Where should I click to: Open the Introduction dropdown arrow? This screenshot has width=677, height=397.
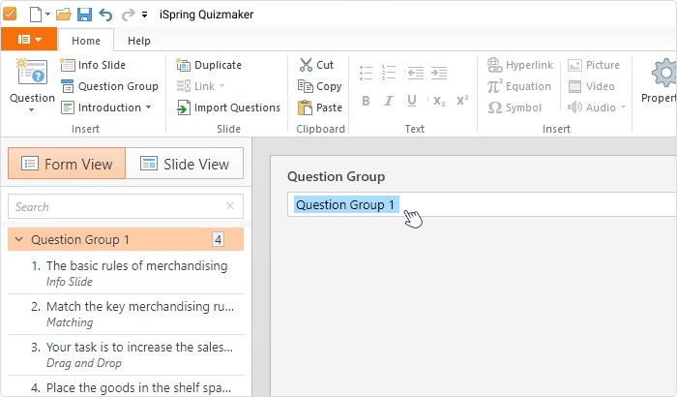(149, 107)
